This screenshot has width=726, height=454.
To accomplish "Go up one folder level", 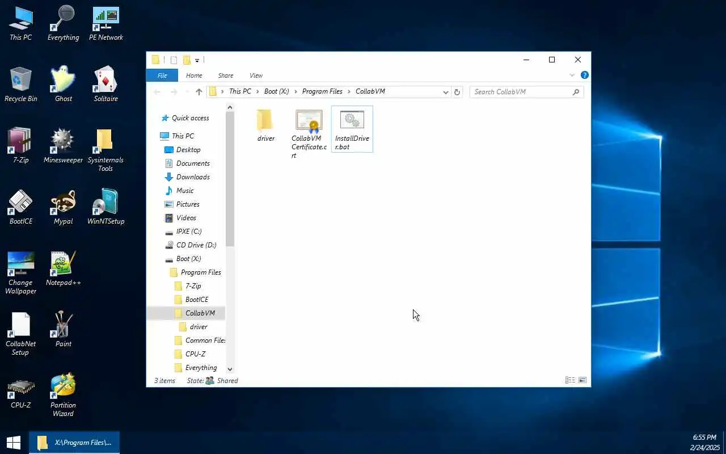I will coord(199,91).
